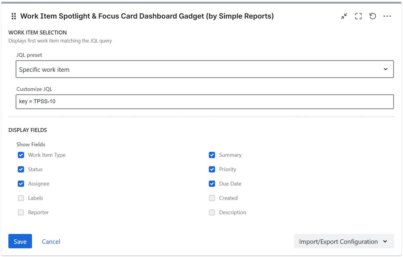403x257 pixels.
Task: Uncheck the Summary field checkbox
Action: pos(212,155)
